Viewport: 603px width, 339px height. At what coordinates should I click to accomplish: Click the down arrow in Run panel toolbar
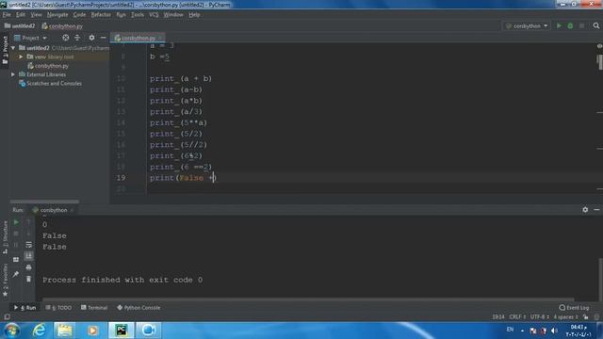click(29, 234)
